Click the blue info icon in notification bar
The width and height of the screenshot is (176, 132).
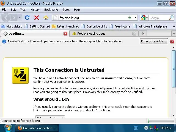coord(4,42)
